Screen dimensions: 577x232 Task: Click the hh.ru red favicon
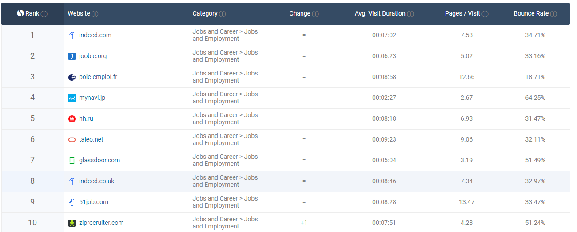tap(72, 119)
